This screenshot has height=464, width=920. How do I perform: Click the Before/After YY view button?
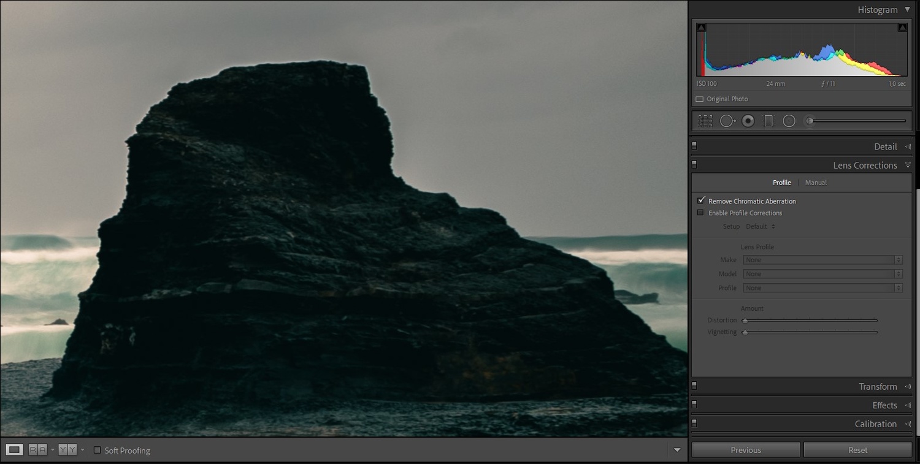pos(67,450)
